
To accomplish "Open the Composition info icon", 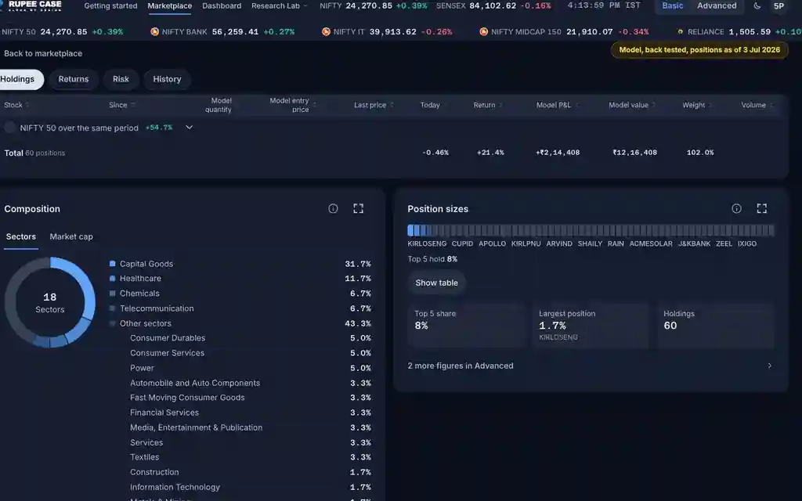I will [x=333, y=208].
